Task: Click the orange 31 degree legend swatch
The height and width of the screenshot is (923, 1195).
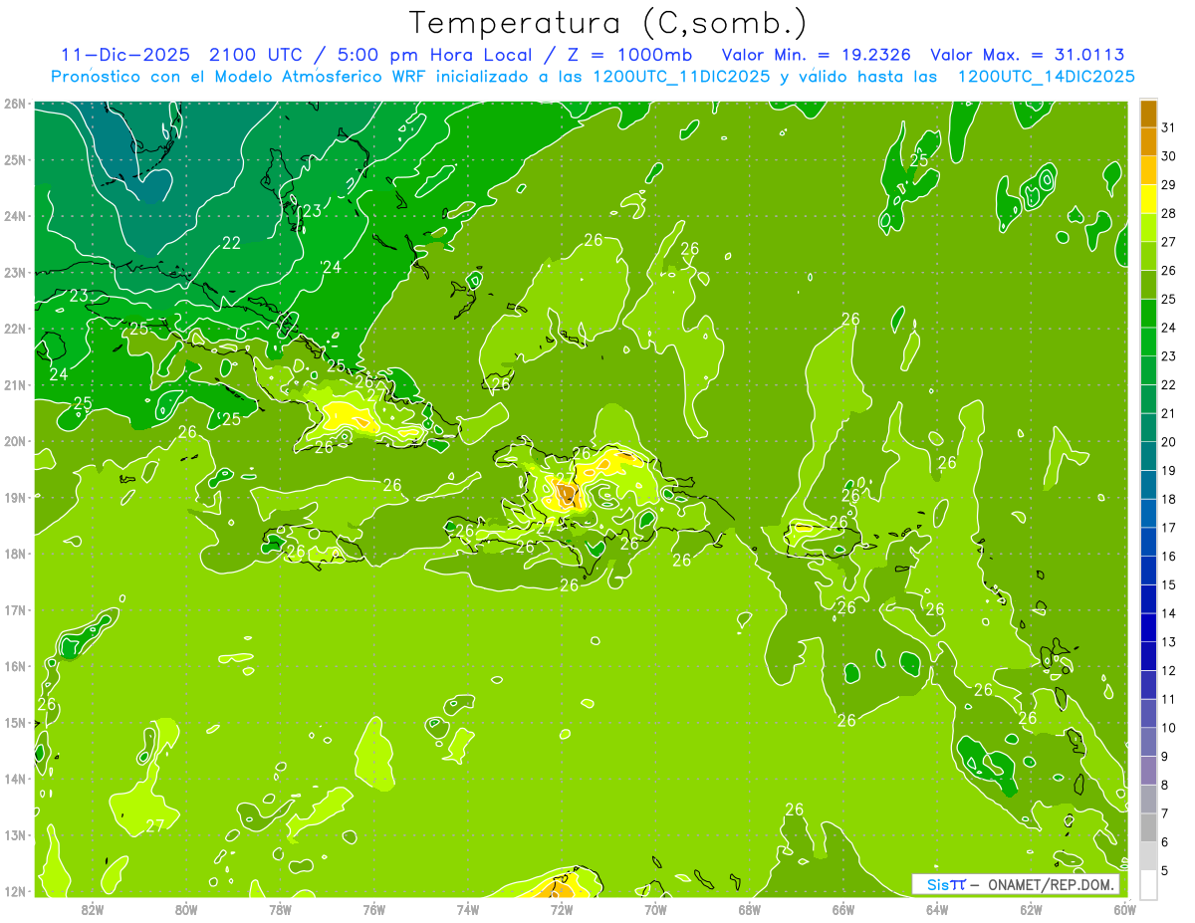Action: click(x=1148, y=115)
